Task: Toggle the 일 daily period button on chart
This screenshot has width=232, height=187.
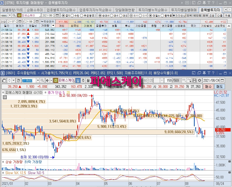Action: (78, 81)
